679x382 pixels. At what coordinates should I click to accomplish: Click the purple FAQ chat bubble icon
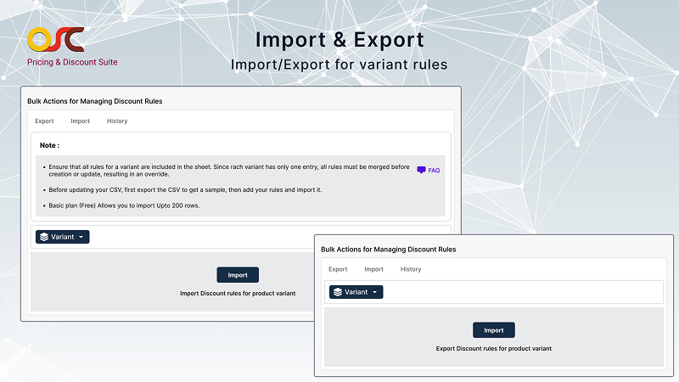tap(421, 171)
